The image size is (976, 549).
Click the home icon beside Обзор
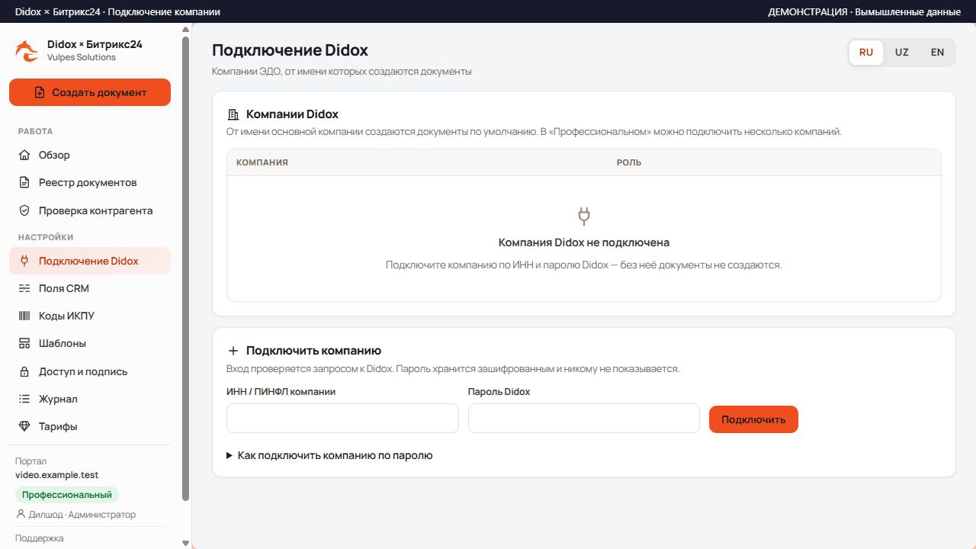point(24,155)
